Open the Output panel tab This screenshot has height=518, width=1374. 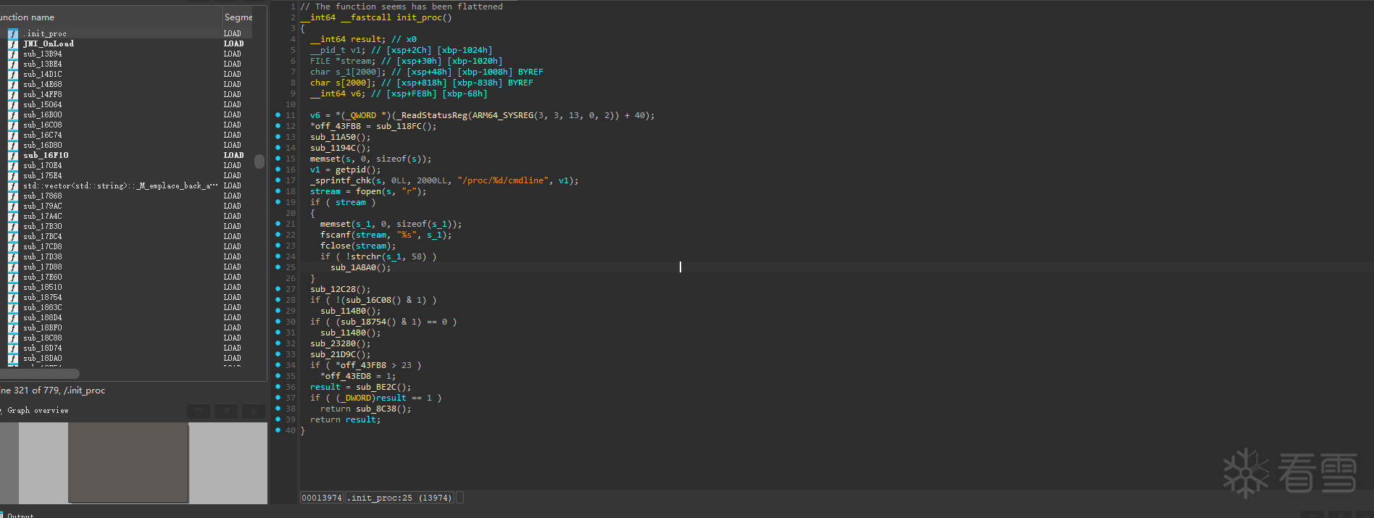[x=20, y=515]
